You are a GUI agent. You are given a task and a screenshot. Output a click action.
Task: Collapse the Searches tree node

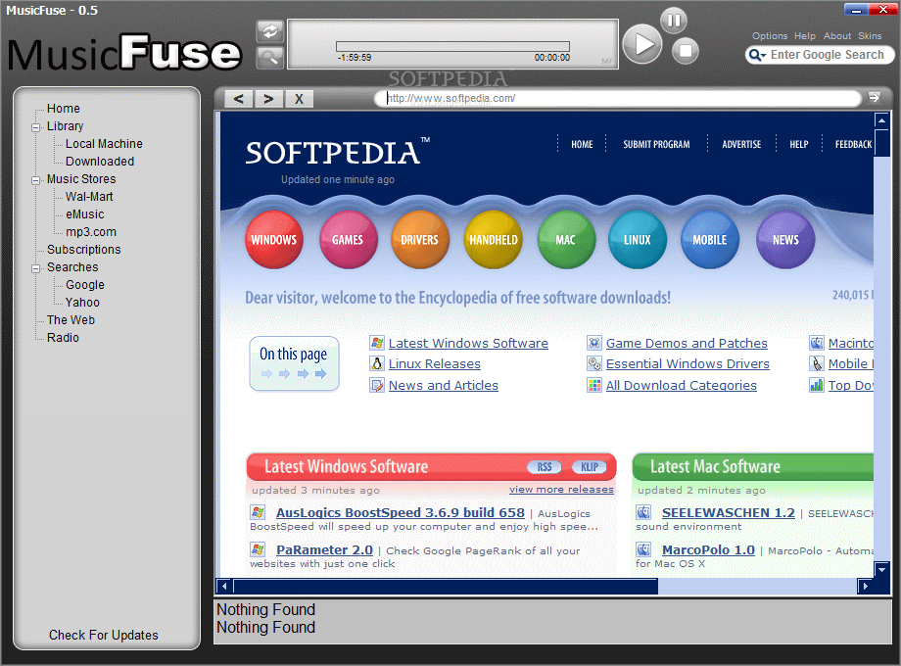35,268
